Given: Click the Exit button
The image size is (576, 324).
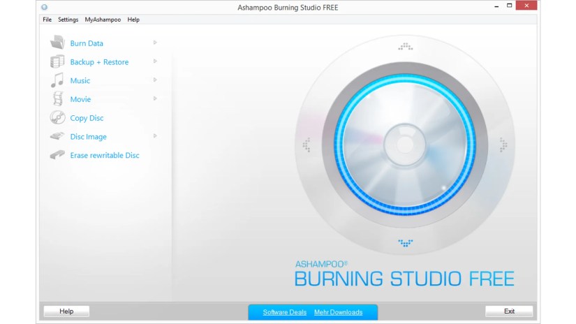Looking at the screenshot, I should [509, 311].
